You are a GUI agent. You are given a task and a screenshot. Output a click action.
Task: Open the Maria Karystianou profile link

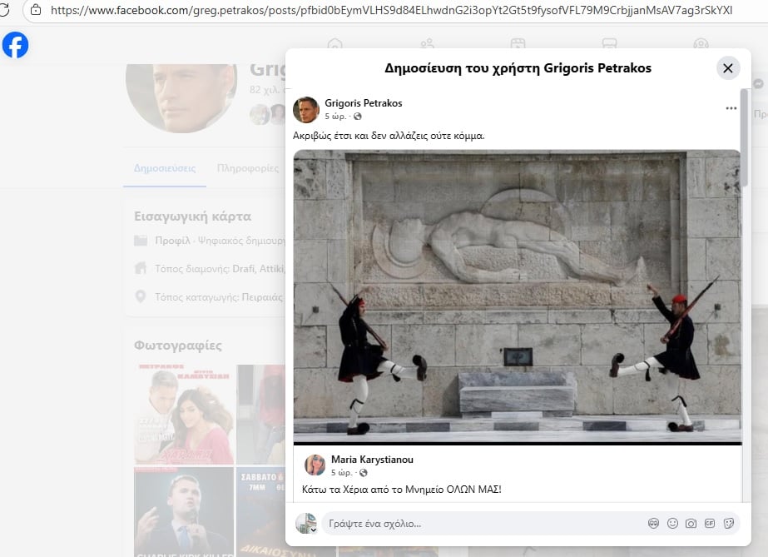point(372,460)
